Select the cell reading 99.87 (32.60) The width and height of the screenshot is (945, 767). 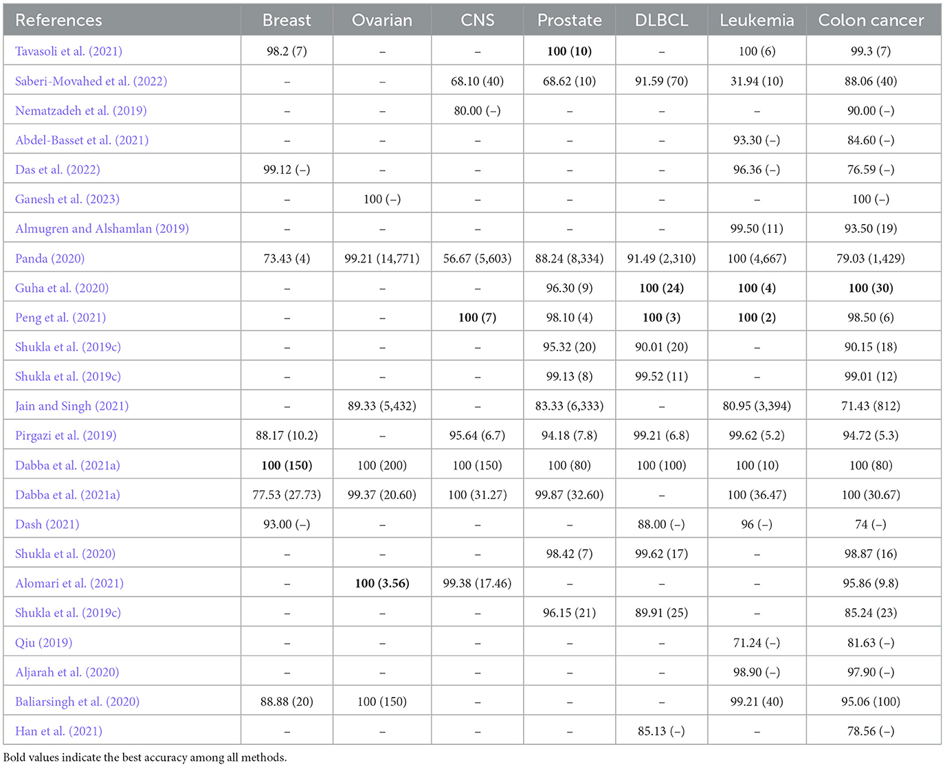pyautogui.click(x=570, y=495)
